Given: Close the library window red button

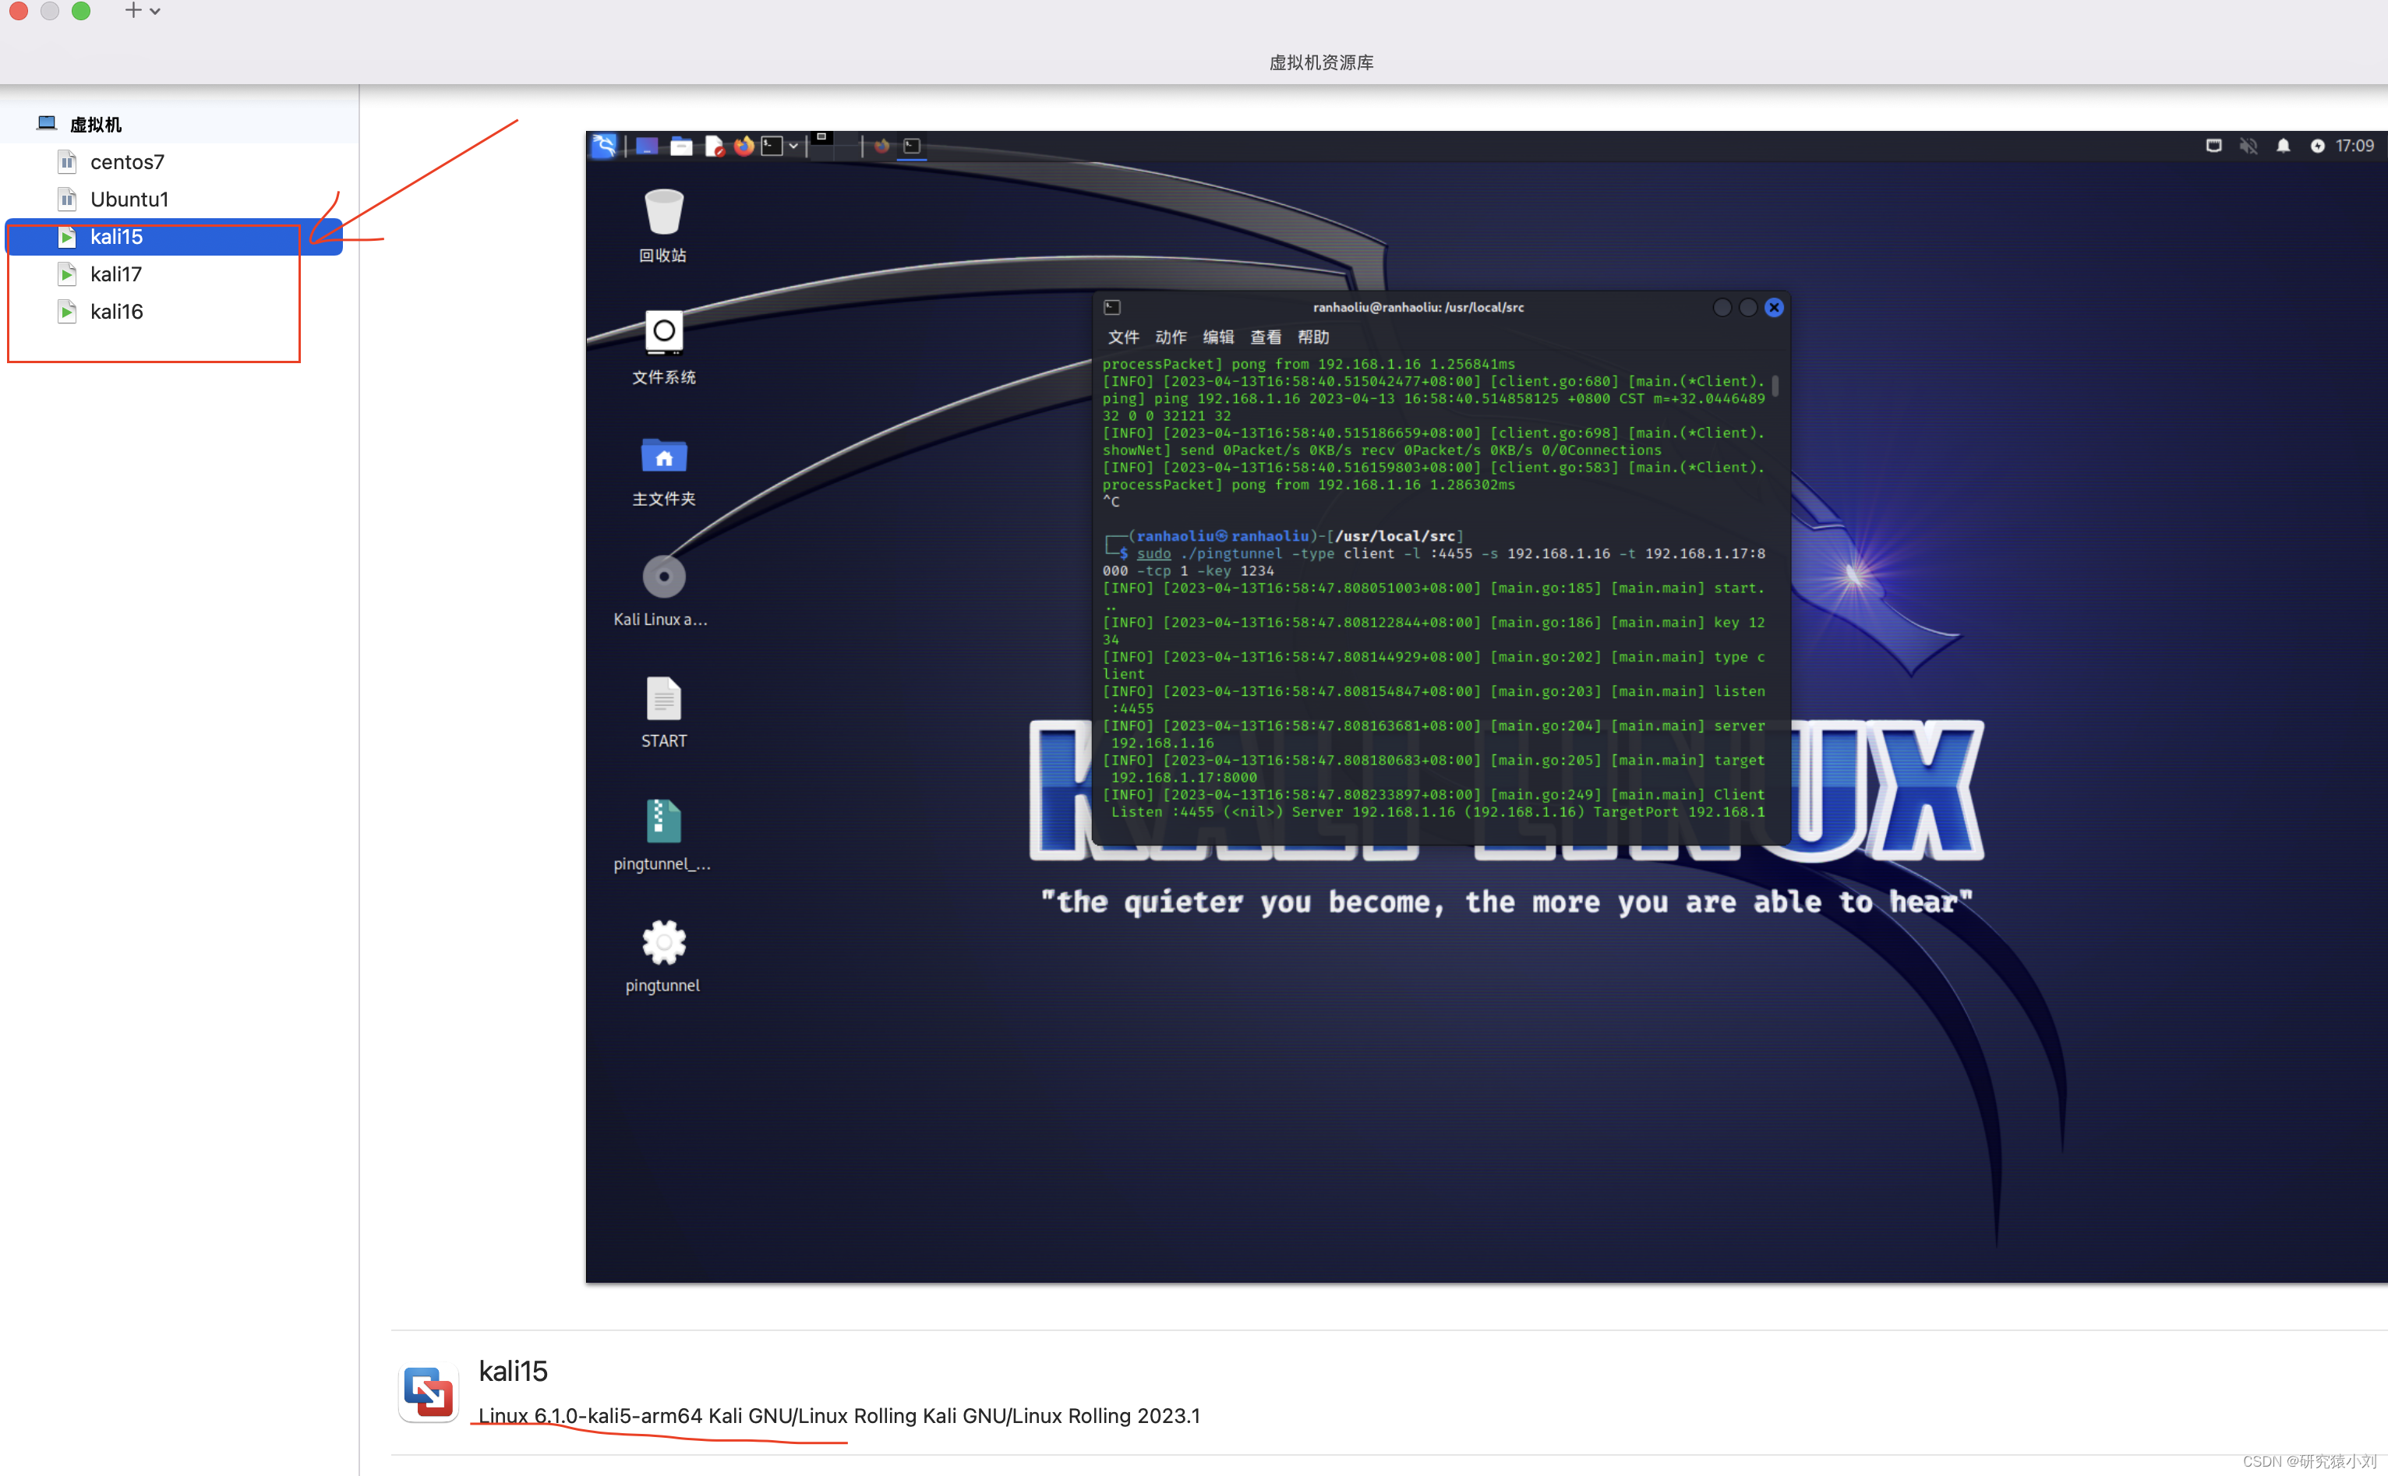Looking at the screenshot, I should coord(19,11).
